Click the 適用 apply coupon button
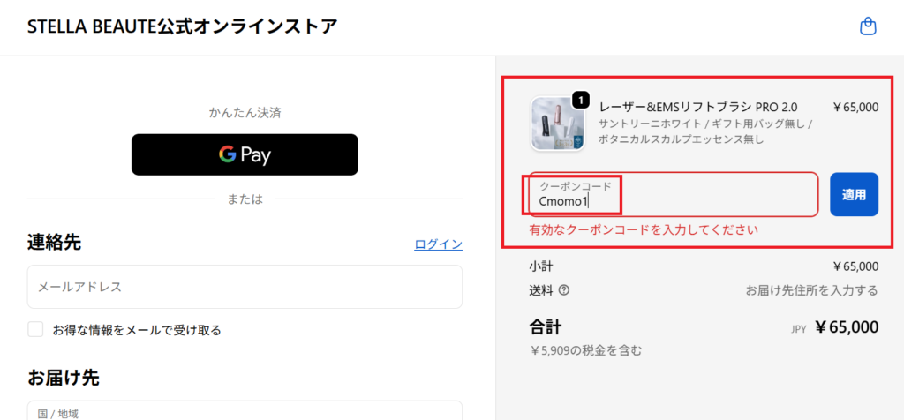The image size is (904, 420). (x=854, y=194)
